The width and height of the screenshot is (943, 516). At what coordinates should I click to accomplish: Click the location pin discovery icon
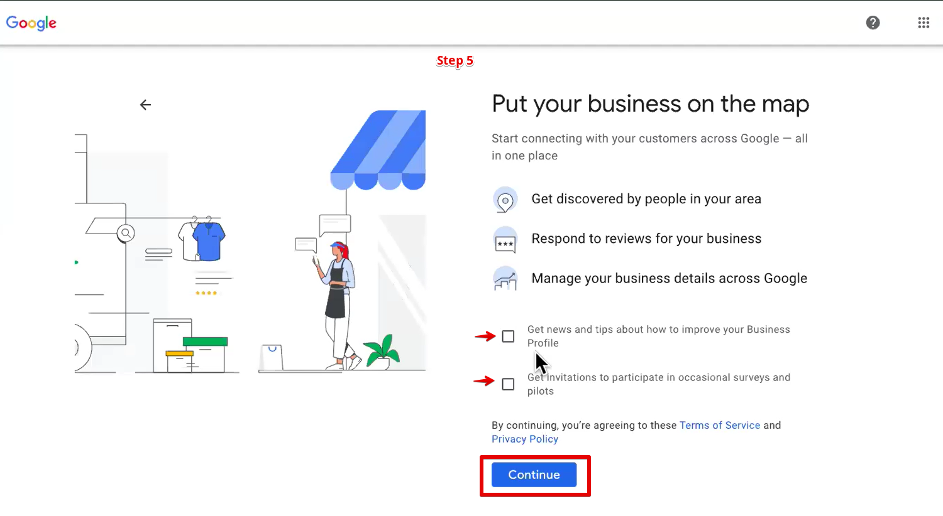coord(505,199)
